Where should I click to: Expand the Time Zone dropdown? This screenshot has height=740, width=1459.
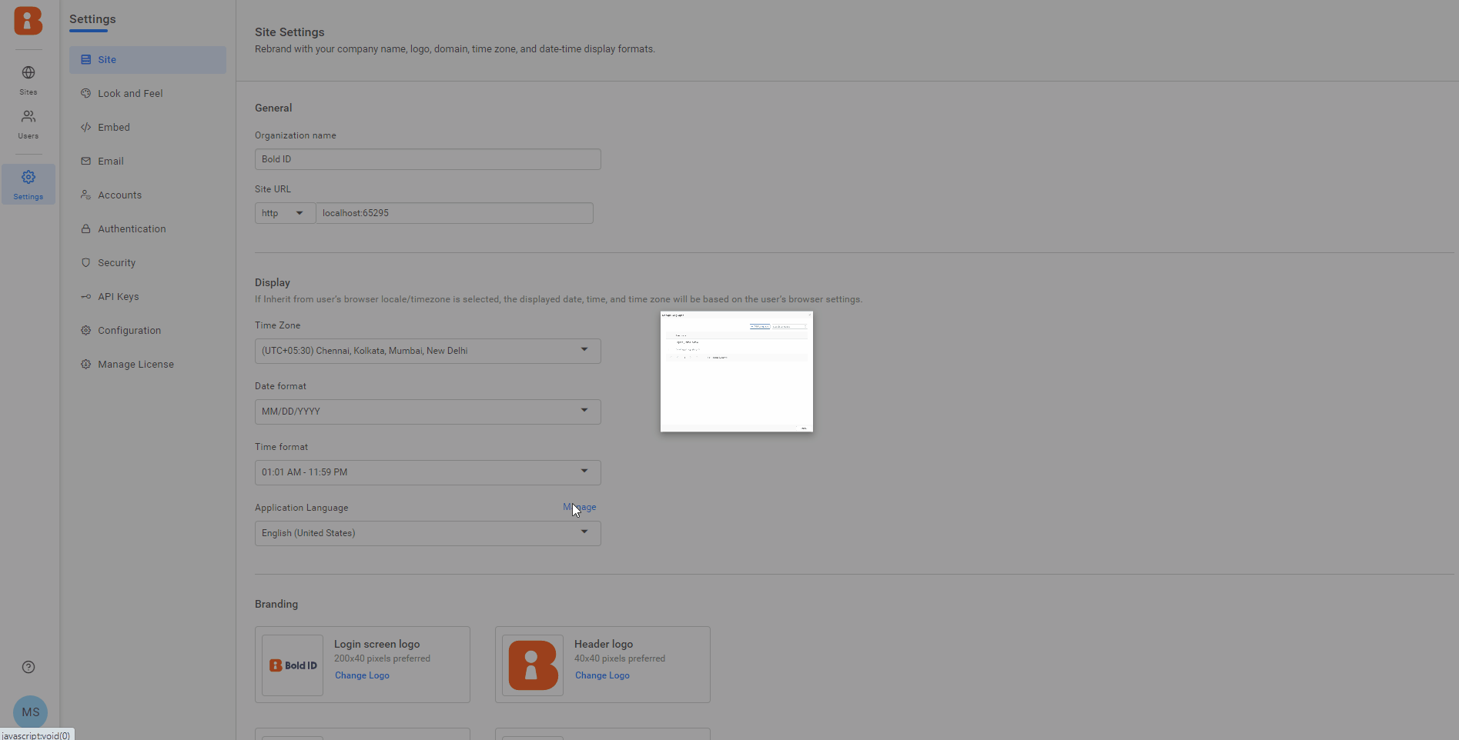(427, 351)
